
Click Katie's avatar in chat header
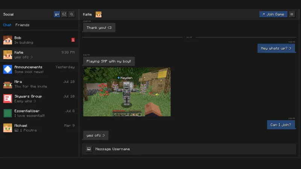99,14
